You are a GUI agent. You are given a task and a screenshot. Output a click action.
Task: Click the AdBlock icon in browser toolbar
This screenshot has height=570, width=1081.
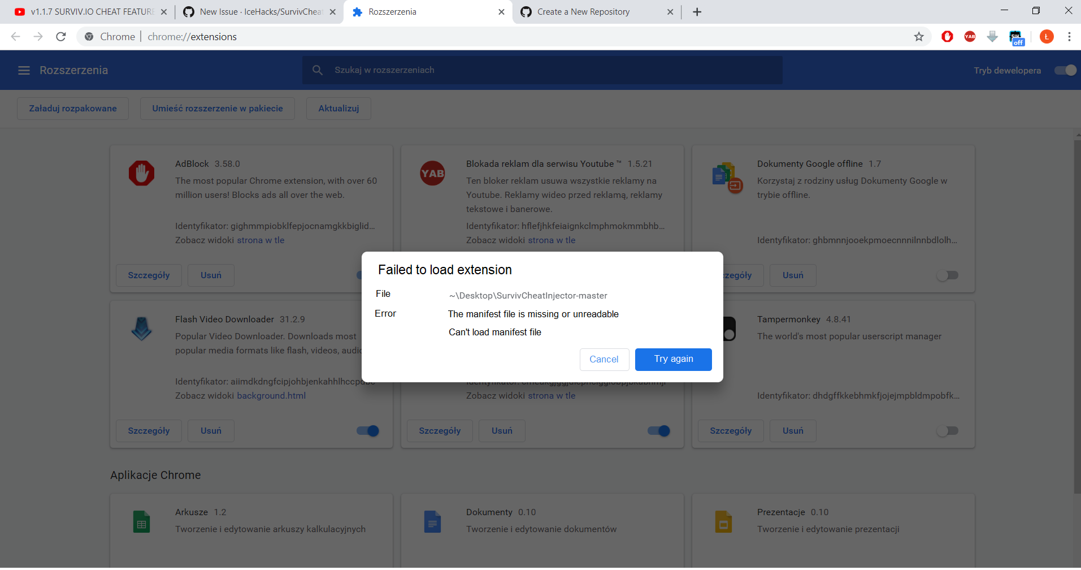pos(947,36)
